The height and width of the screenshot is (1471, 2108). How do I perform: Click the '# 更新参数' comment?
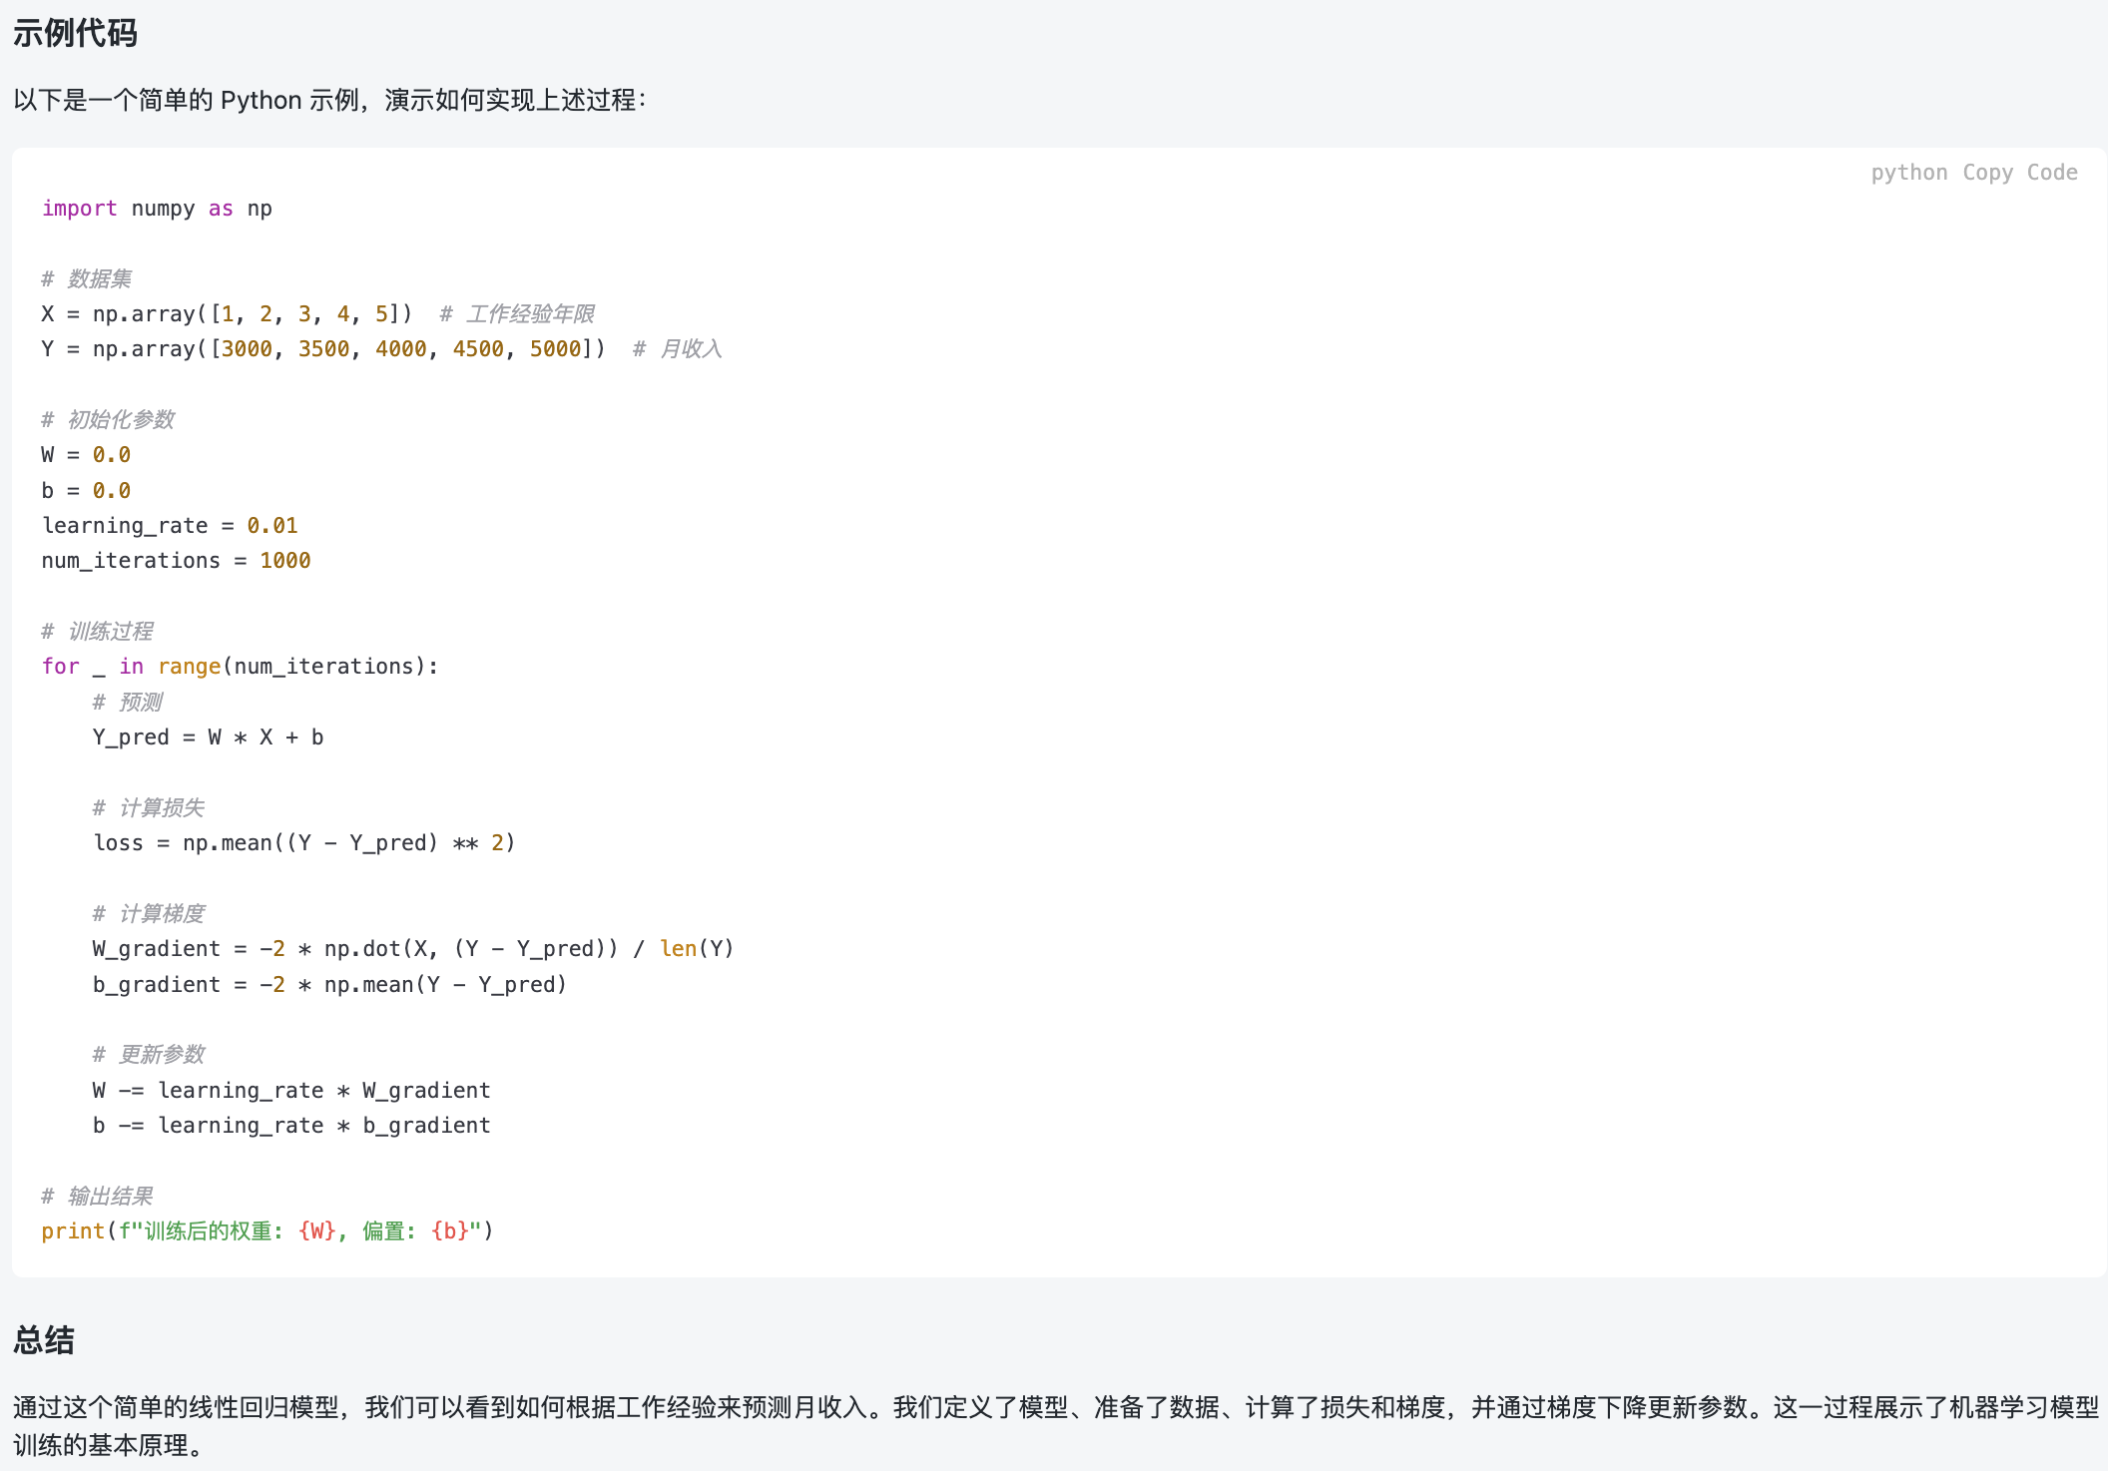tap(149, 1055)
